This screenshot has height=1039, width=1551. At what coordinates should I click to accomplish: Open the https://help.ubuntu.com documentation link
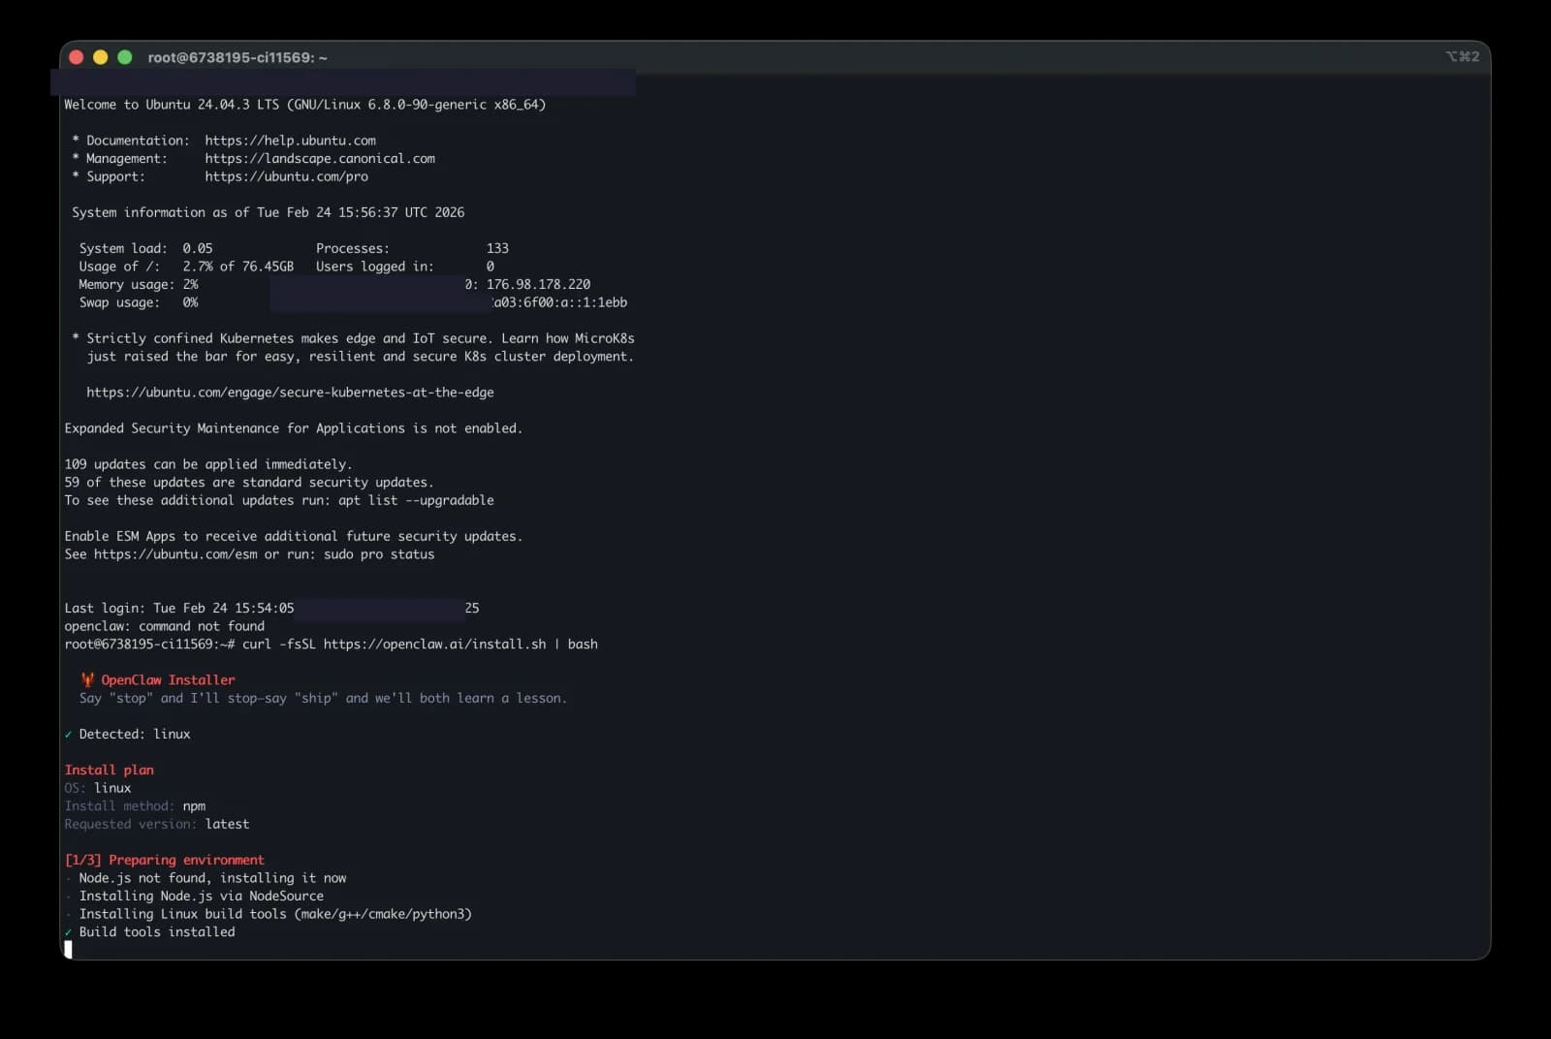290,141
